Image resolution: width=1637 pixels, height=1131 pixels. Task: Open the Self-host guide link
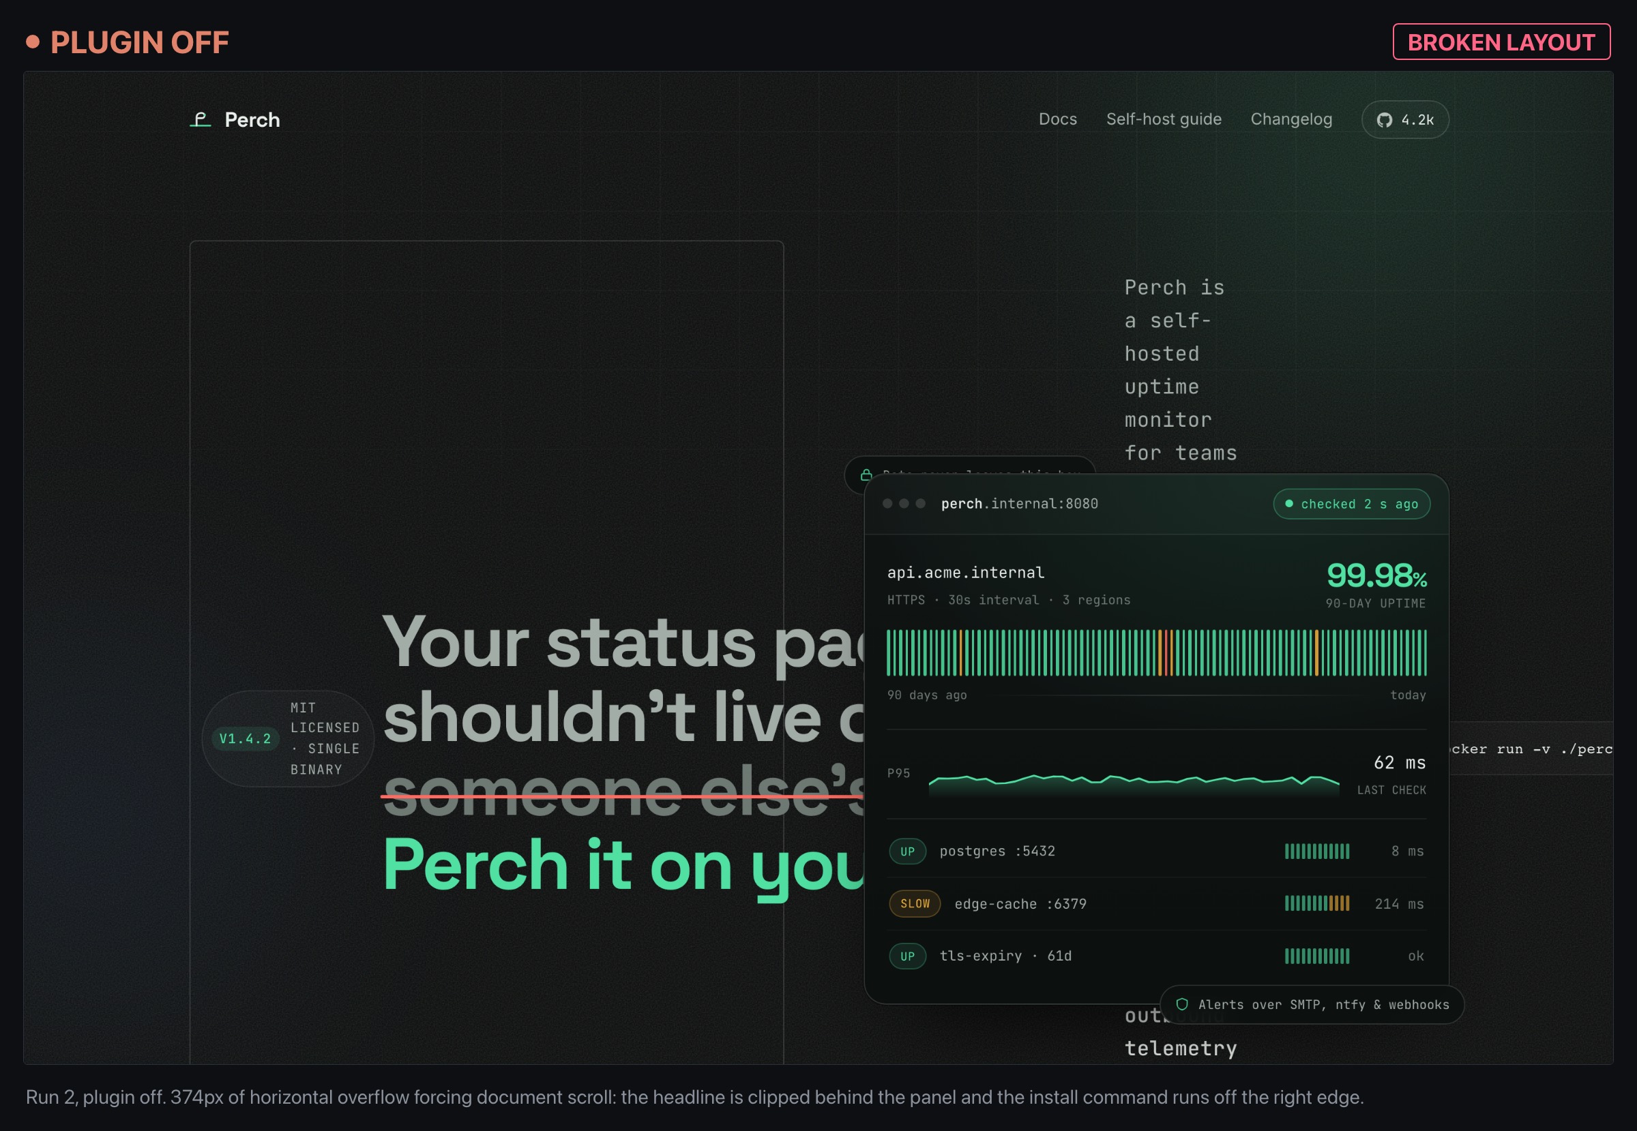[x=1164, y=119]
